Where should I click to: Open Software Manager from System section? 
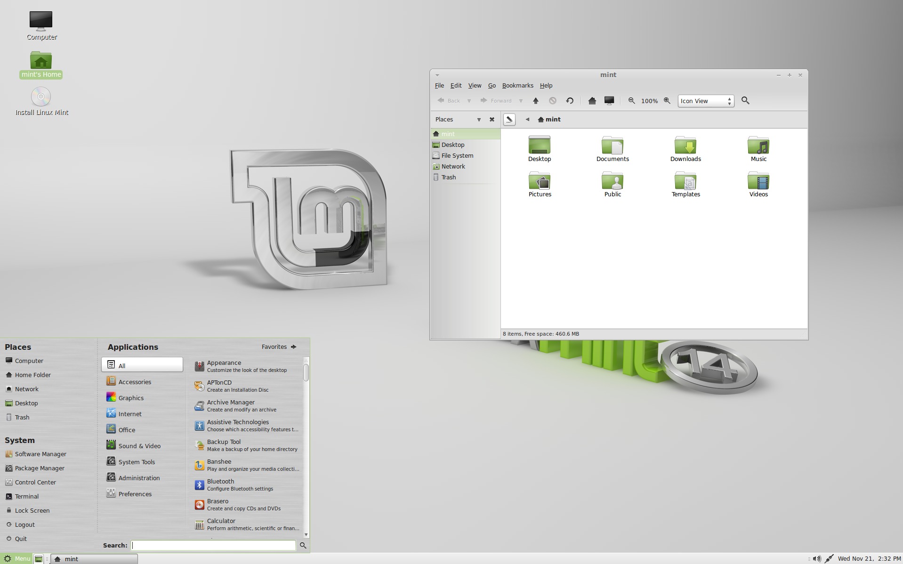pyautogui.click(x=40, y=454)
